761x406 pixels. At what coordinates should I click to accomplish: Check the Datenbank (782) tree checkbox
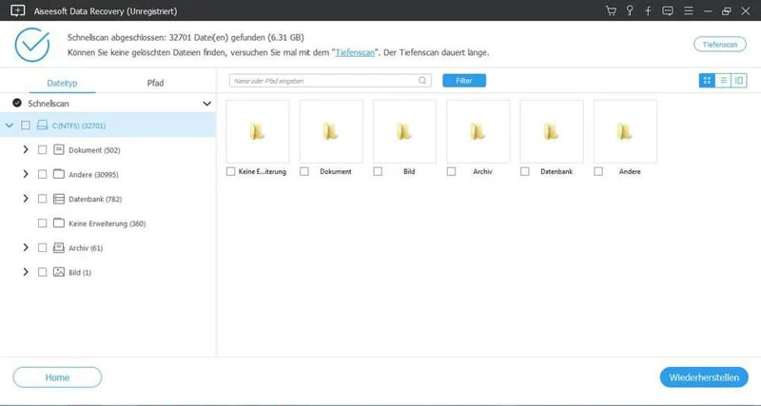click(42, 199)
